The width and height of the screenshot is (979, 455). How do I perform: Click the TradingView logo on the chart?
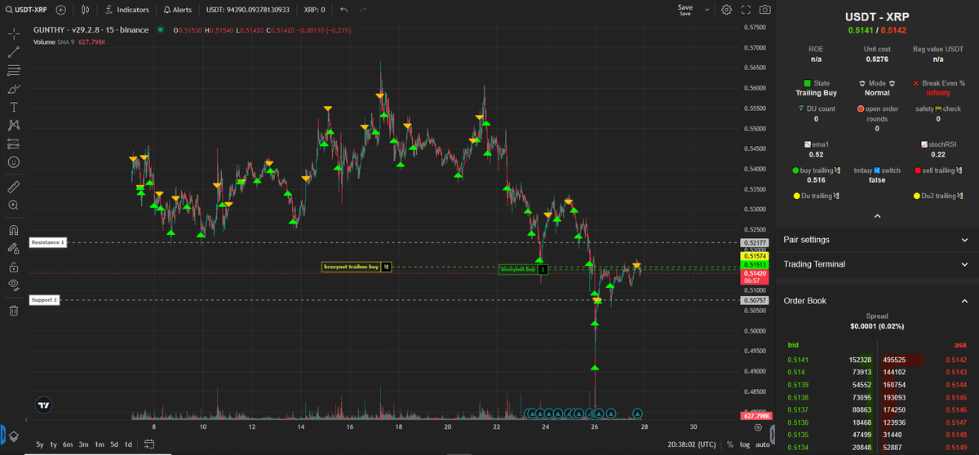43,404
